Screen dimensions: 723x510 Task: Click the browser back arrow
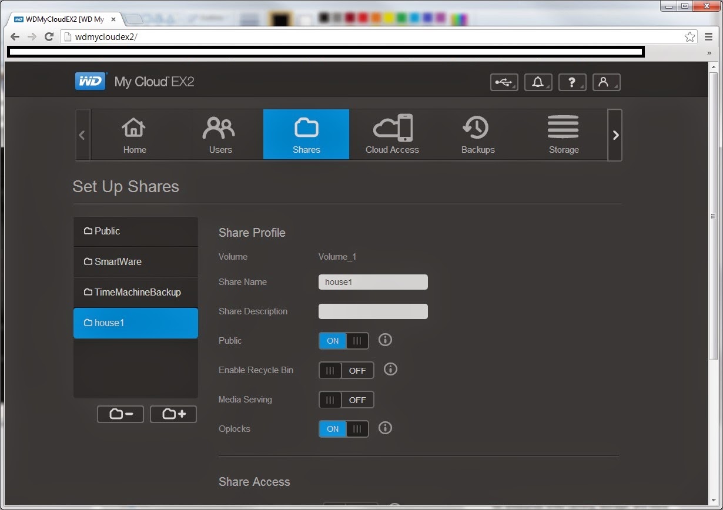[x=15, y=36]
